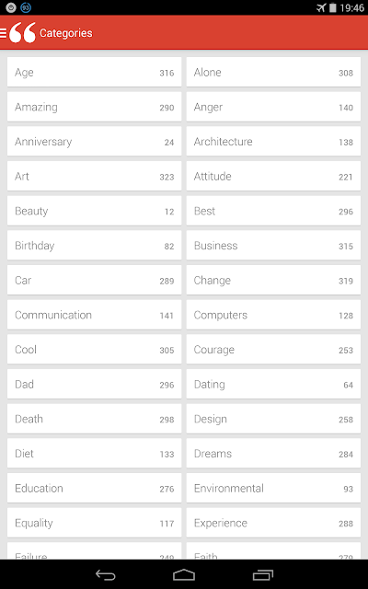
Task: Open the Architecture quotes category
Action: click(x=273, y=142)
